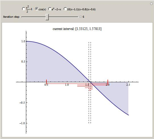This screenshot has width=154, height=139.
Task: Click the red bracket marker at 0.5
Action: coord(46,82)
